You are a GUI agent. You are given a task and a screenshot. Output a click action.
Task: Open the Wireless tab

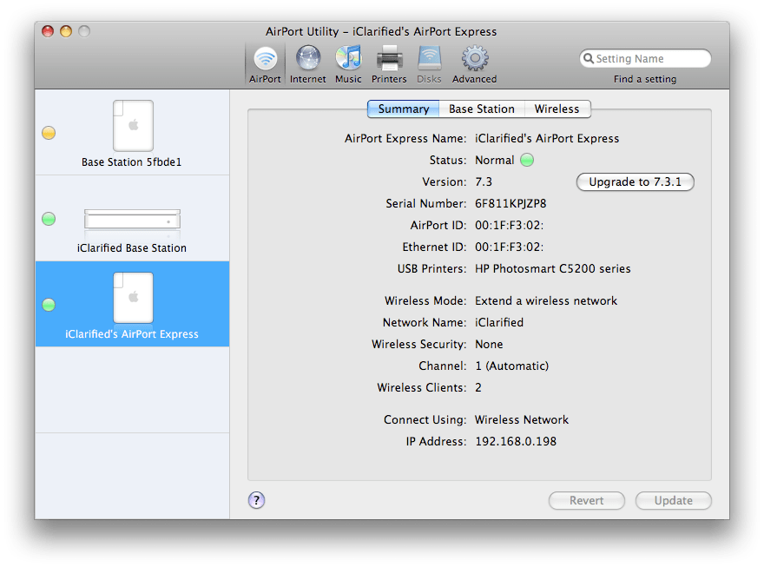(x=557, y=109)
